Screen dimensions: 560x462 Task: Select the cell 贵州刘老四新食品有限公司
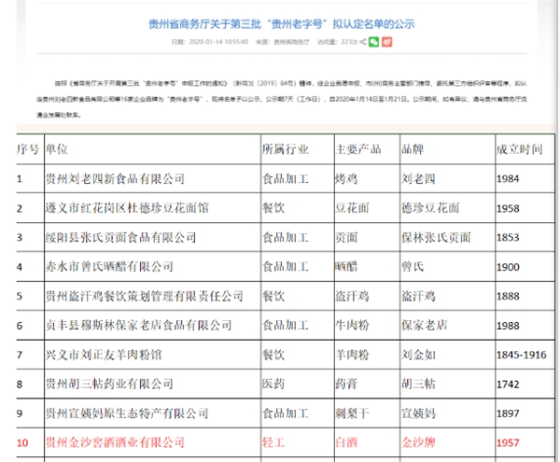152,178
